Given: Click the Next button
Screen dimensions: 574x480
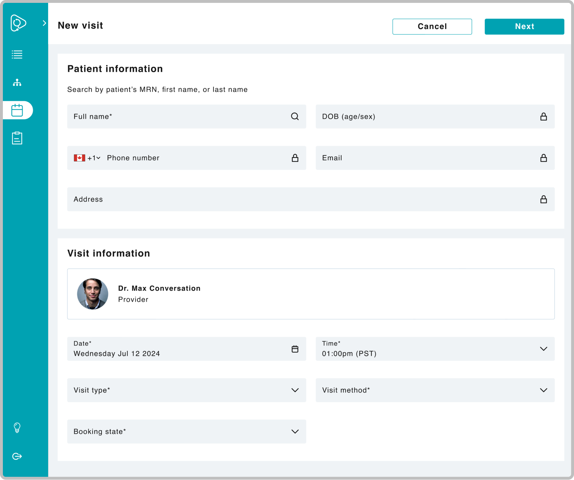Looking at the screenshot, I should (524, 27).
